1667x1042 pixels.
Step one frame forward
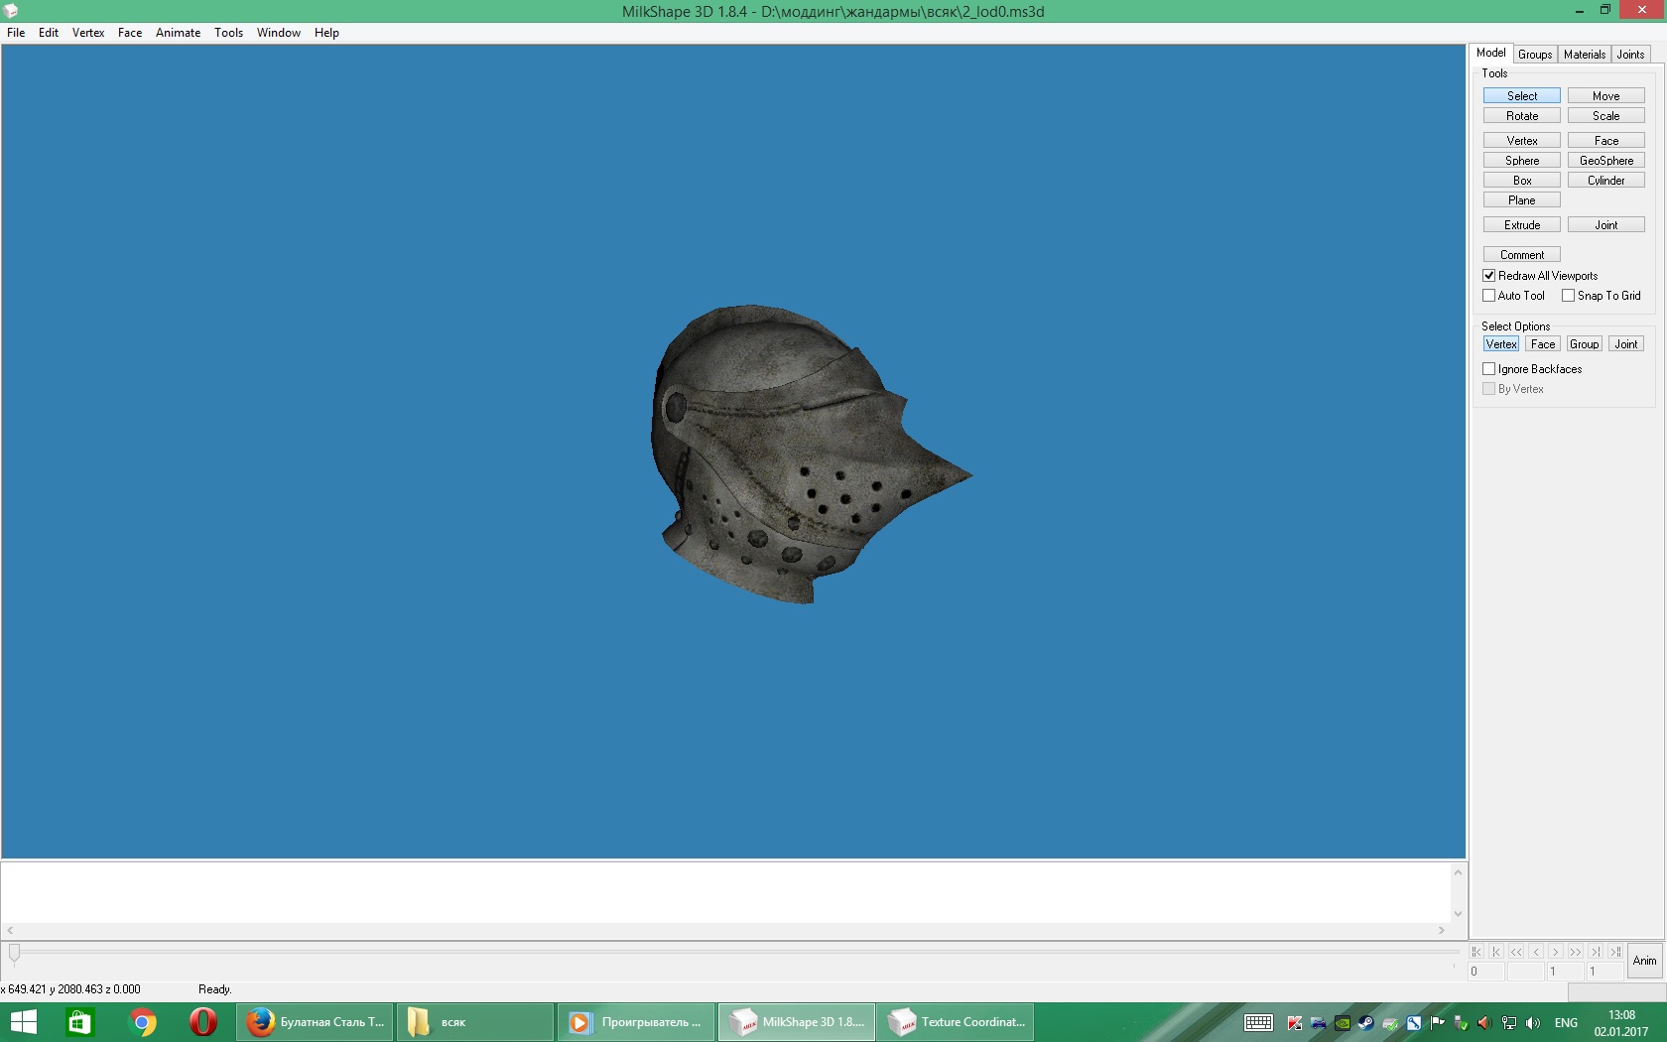pos(1556,952)
